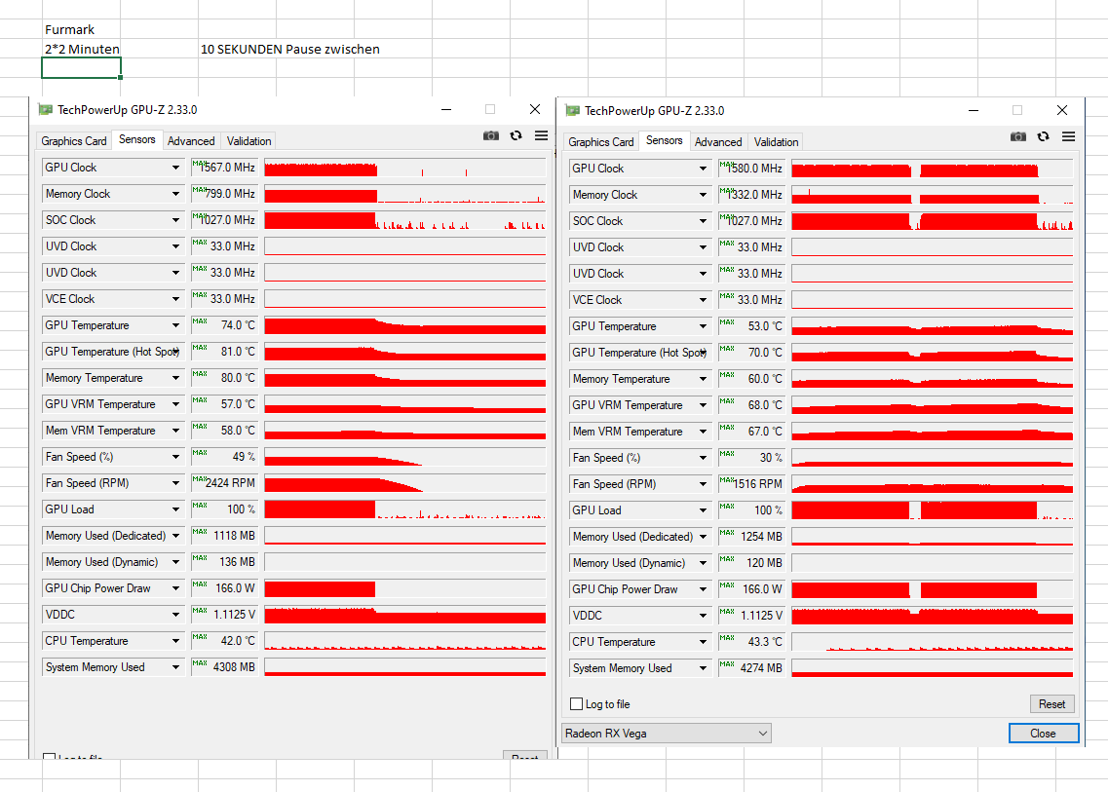Close the left GPU-Z window
The height and width of the screenshot is (792, 1108).
(535, 109)
